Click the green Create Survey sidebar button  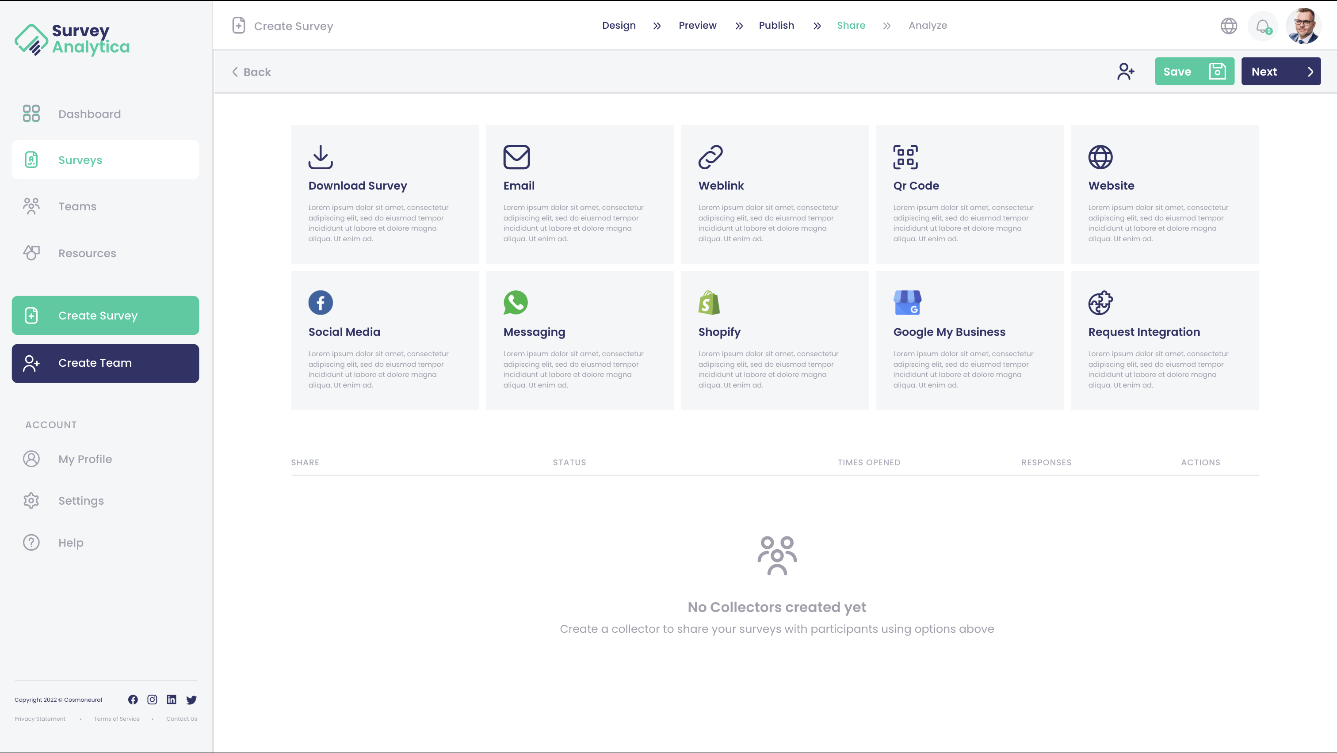(105, 316)
